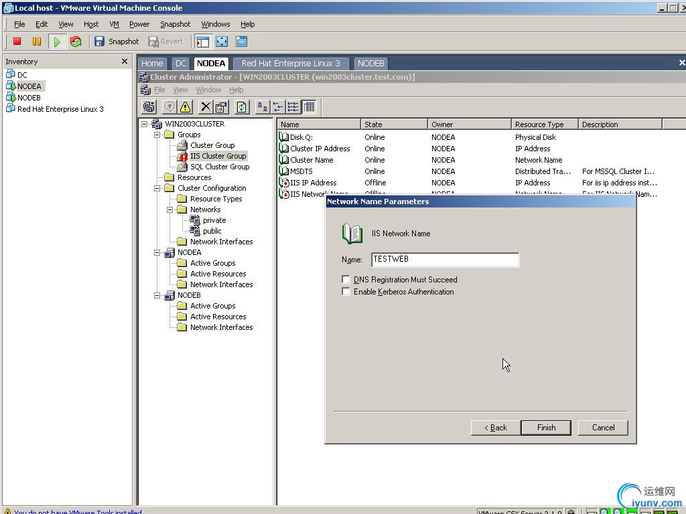The image size is (686, 514).
Task: Collapse the Networks tree node
Action: click(170, 209)
